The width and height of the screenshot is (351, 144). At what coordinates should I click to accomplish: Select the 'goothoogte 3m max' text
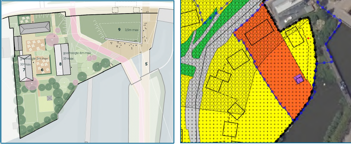coord(34,58)
